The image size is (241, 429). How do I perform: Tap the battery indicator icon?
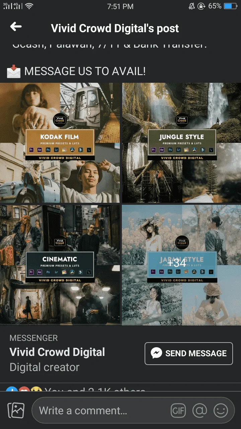tap(231, 6)
